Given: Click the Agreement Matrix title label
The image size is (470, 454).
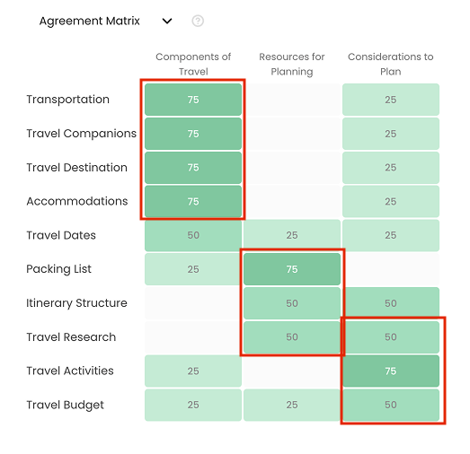Looking at the screenshot, I should pyautogui.click(x=90, y=22).
